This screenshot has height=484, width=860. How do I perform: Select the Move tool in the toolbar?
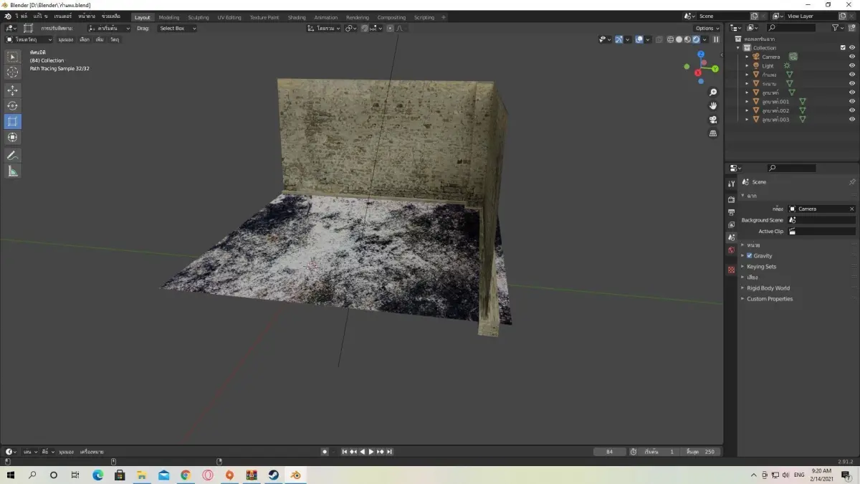pyautogui.click(x=13, y=90)
